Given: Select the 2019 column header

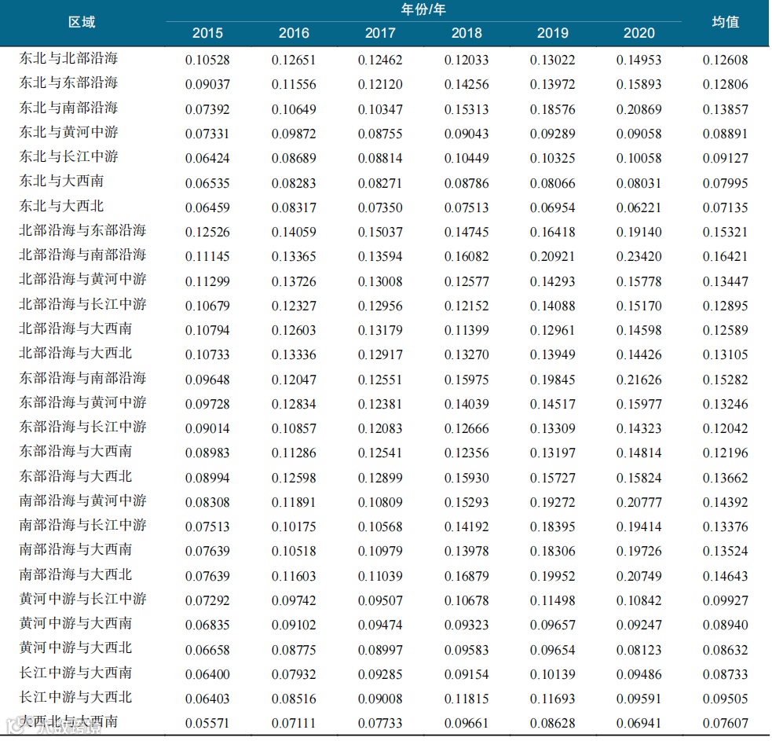Looking at the screenshot, I should coord(552,33).
